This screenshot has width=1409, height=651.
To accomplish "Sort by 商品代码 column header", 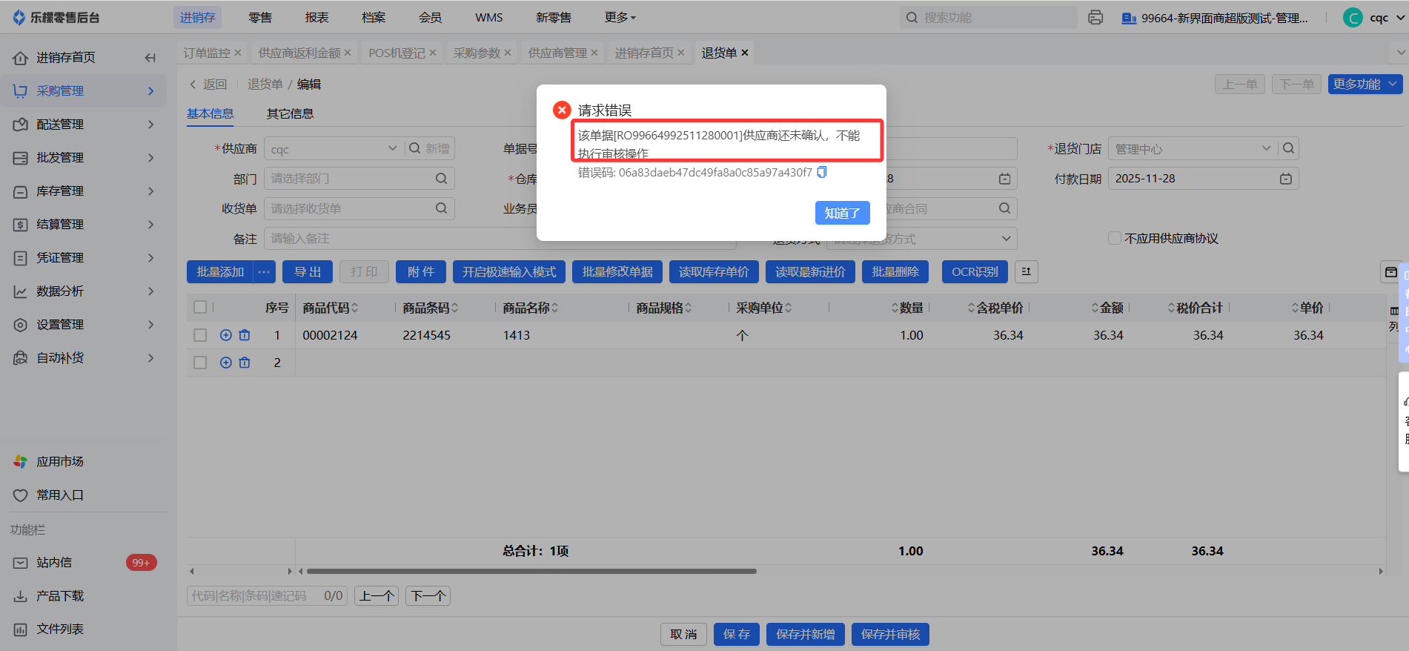I will point(330,308).
